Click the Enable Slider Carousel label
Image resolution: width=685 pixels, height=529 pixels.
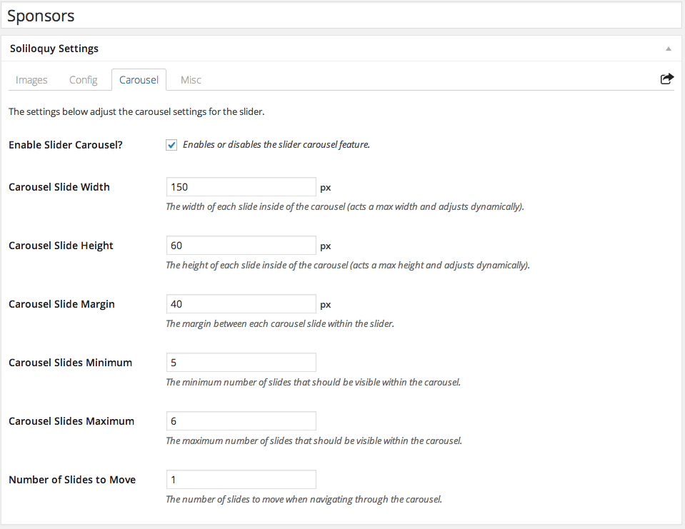tap(66, 145)
